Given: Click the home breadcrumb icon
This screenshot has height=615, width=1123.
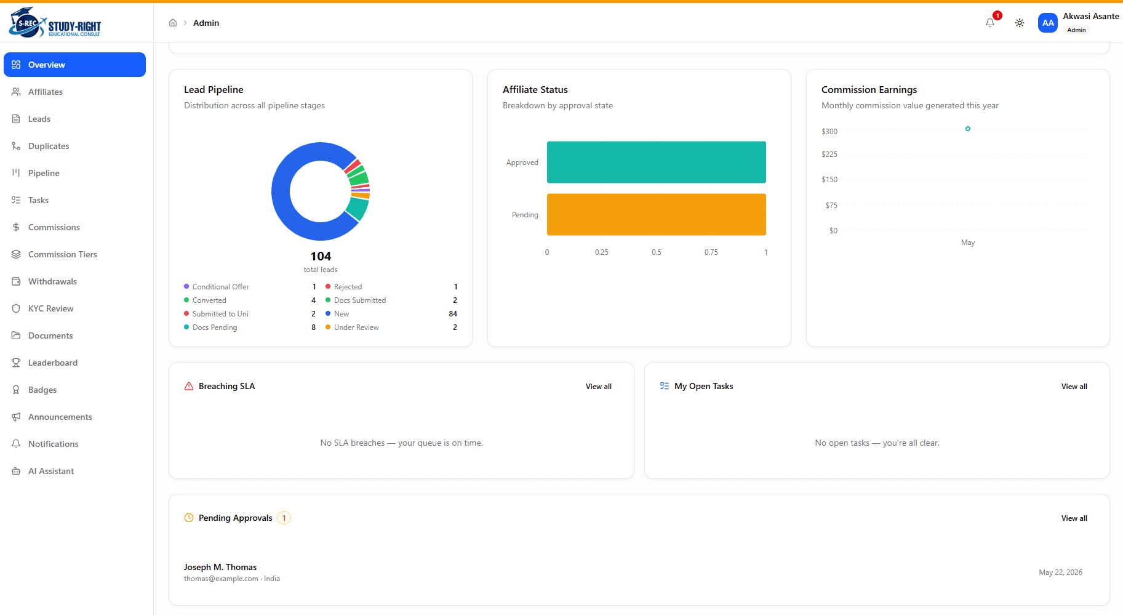Looking at the screenshot, I should click(173, 23).
